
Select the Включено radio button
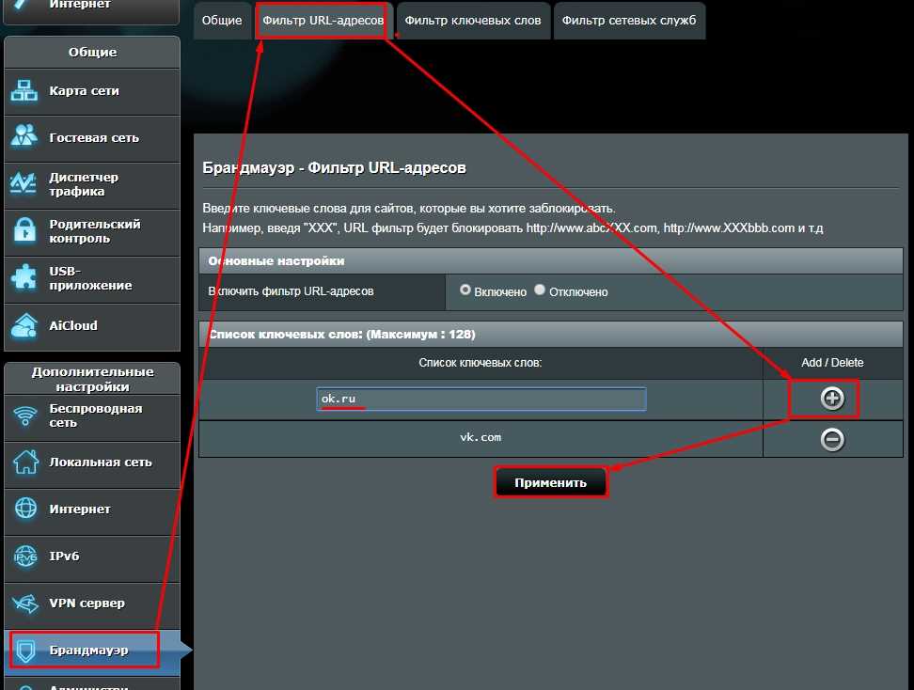(x=465, y=290)
